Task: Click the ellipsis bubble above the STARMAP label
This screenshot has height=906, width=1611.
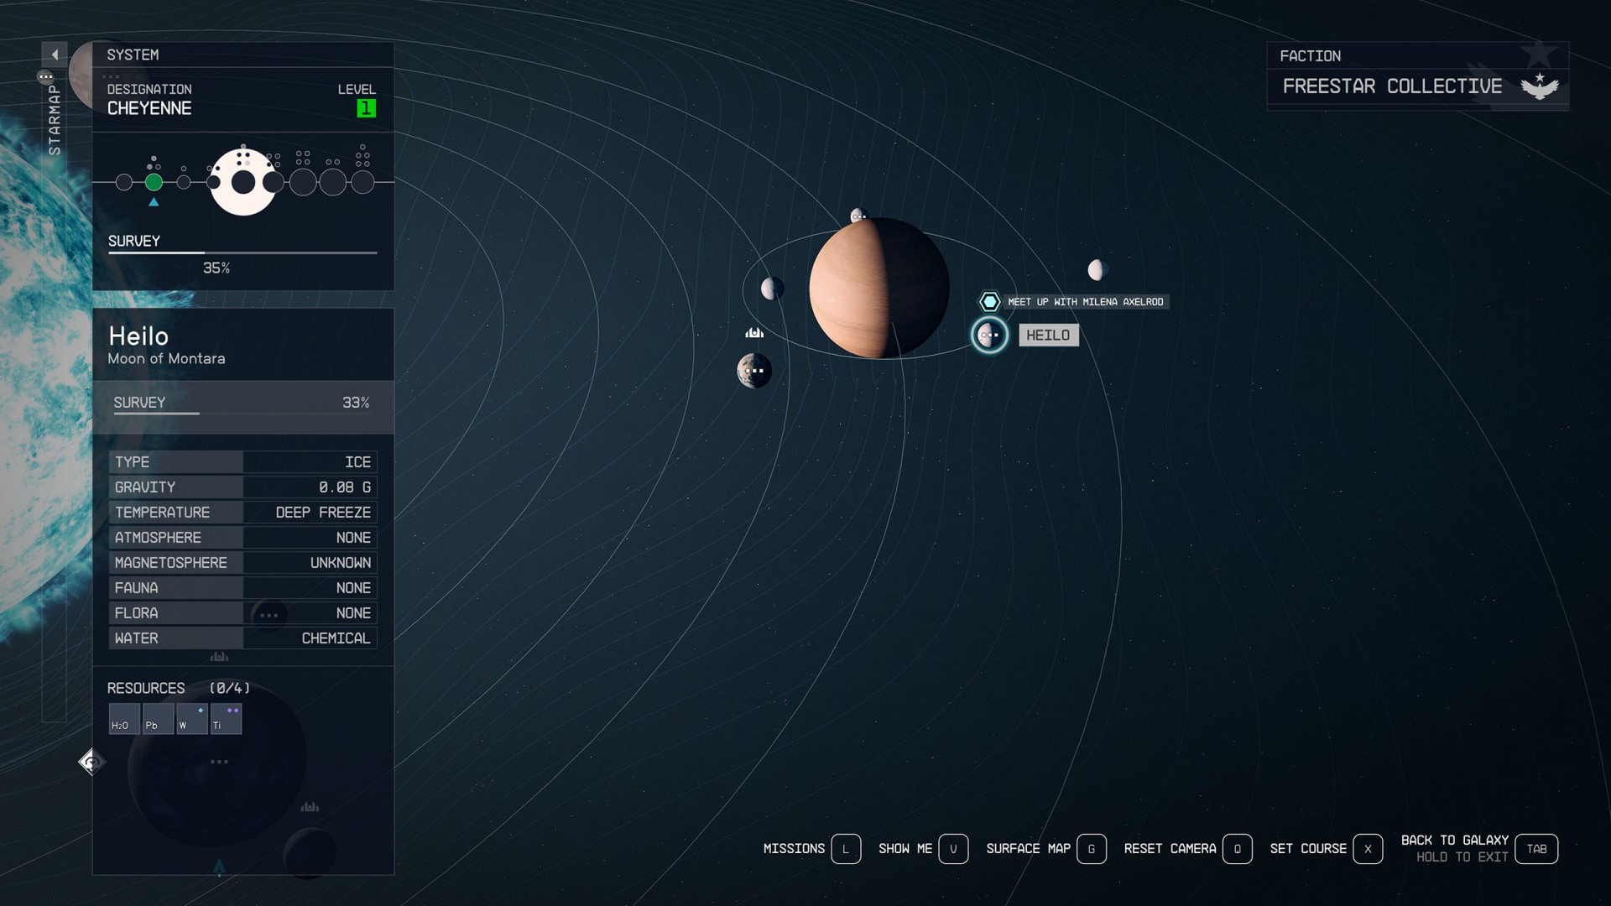Action: tap(45, 76)
